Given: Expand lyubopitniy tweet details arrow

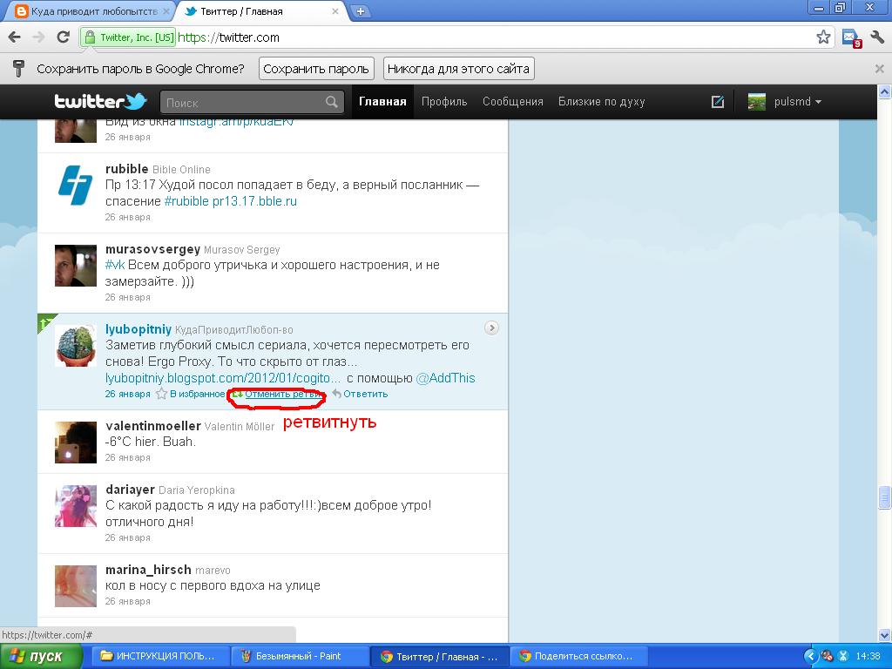Looking at the screenshot, I should click(491, 328).
